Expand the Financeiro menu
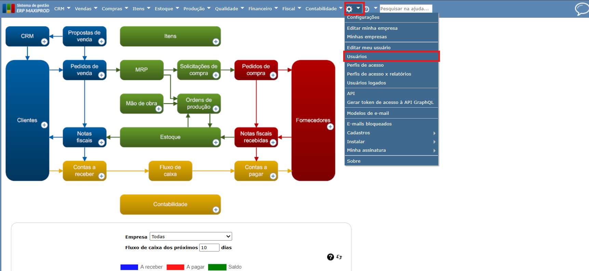This screenshot has height=271, width=589. point(263,9)
